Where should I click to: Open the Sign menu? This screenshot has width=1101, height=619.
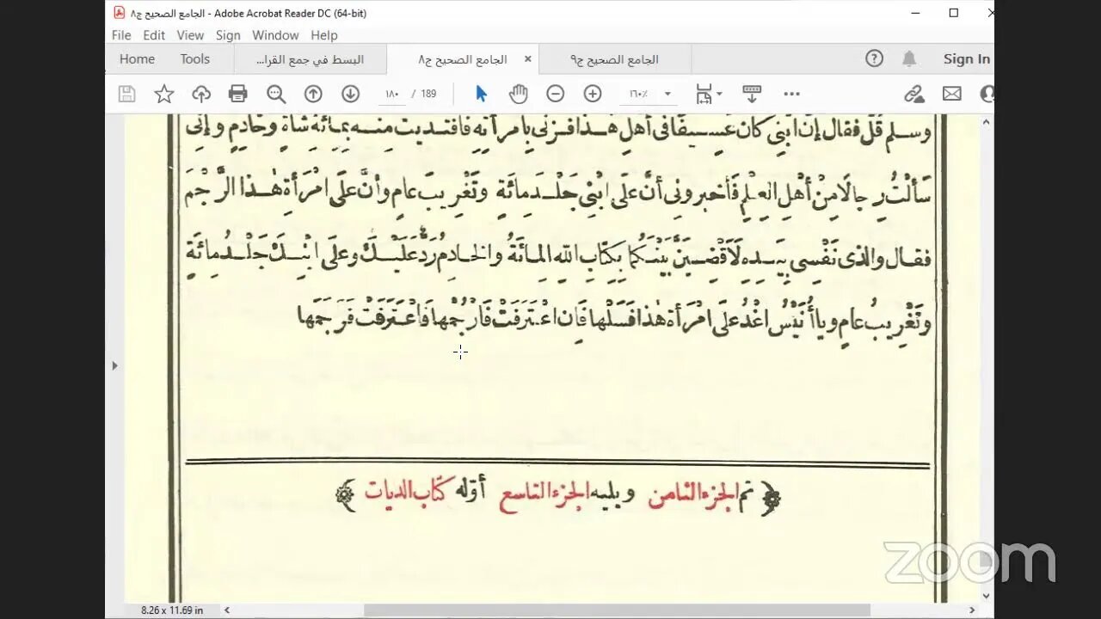tap(228, 35)
